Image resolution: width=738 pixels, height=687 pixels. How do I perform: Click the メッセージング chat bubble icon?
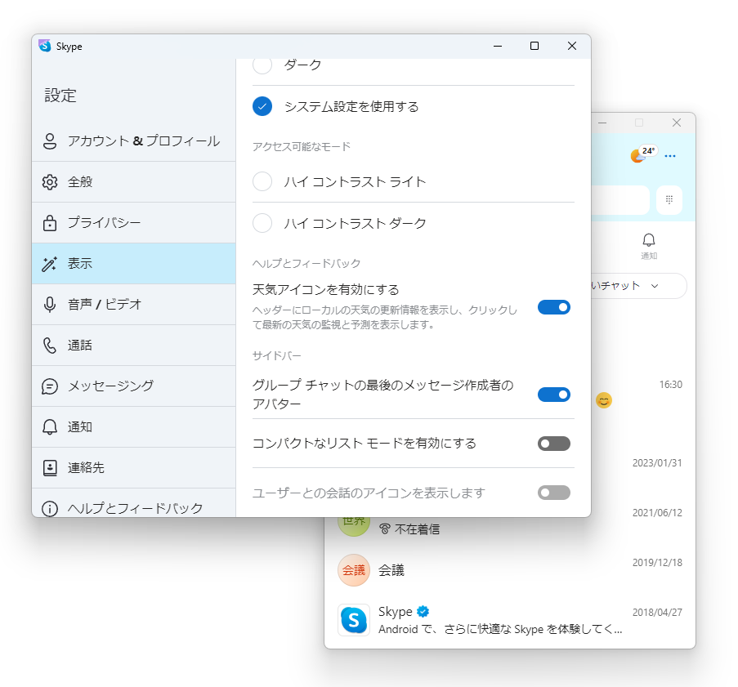tap(48, 386)
